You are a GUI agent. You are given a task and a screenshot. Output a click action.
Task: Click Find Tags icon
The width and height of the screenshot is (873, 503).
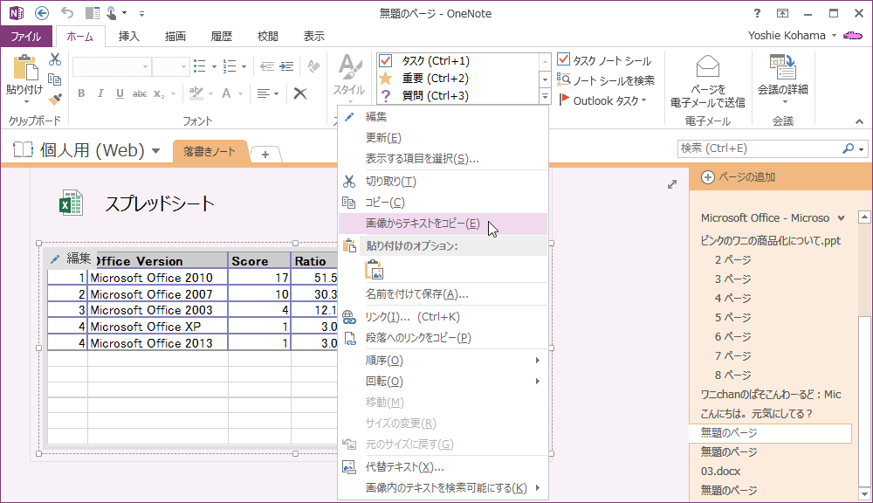coord(607,80)
